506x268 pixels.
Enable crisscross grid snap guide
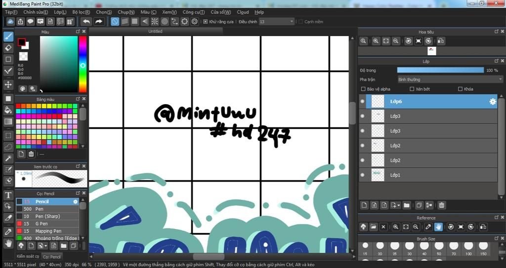tap(135, 22)
